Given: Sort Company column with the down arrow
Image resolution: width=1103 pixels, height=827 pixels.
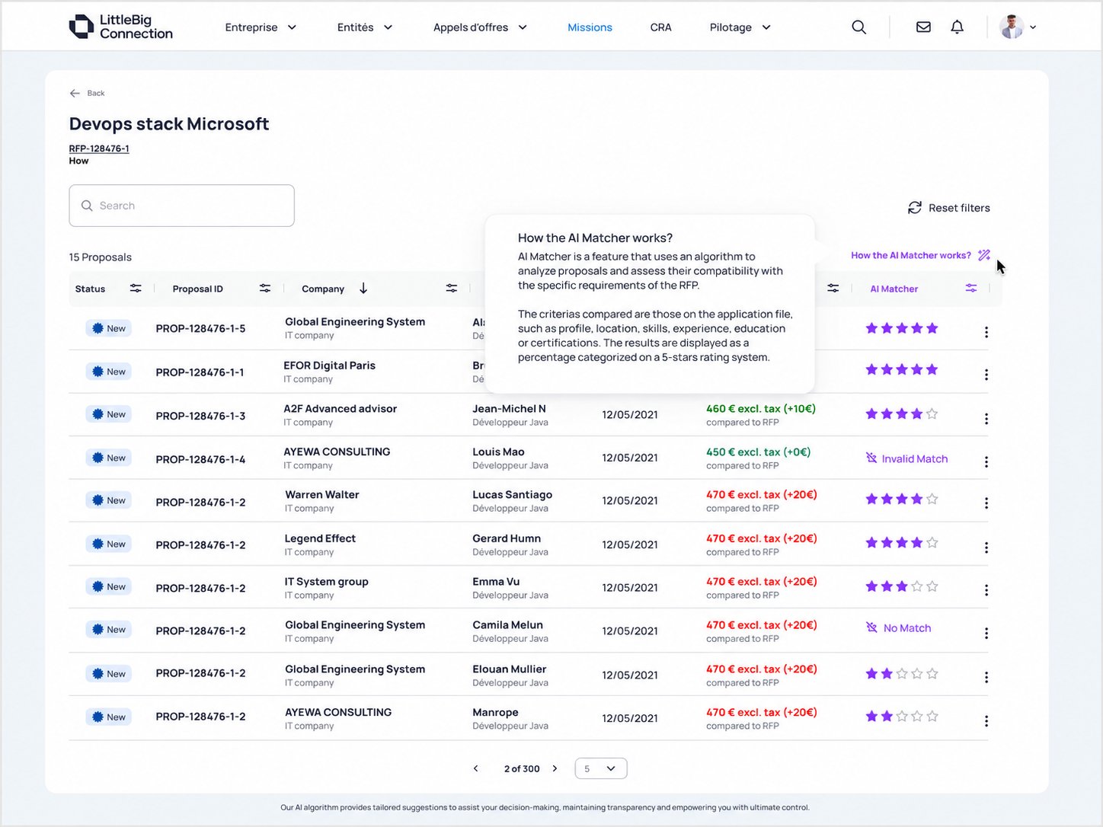Looking at the screenshot, I should (363, 288).
